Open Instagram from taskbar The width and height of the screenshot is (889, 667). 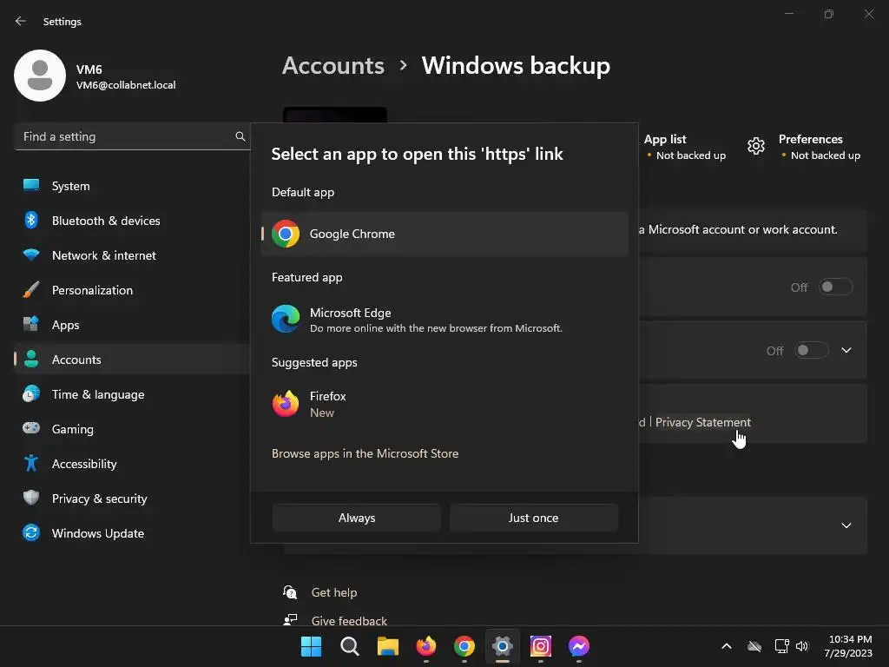(540, 646)
